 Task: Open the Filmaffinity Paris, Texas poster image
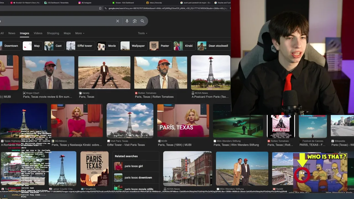[95, 169]
